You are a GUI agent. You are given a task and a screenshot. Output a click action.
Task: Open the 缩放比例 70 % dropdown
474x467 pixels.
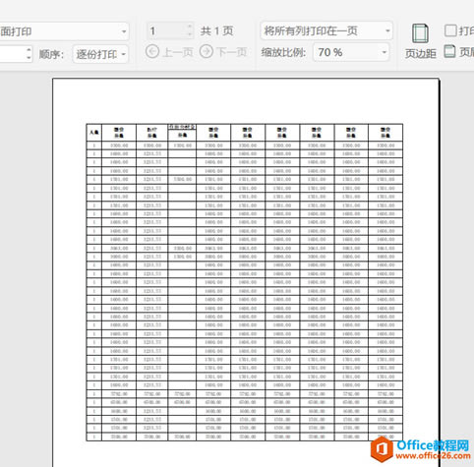coord(351,52)
